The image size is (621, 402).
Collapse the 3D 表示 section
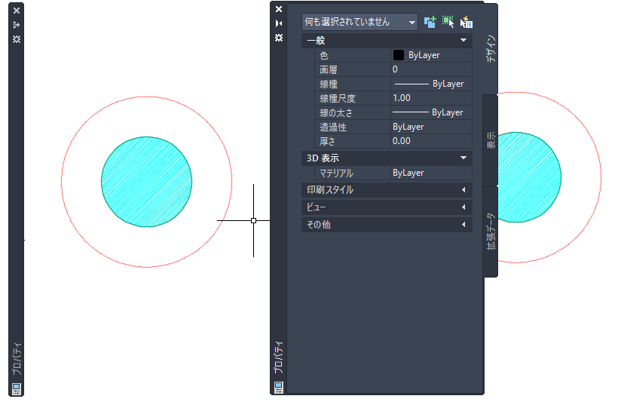[463, 158]
